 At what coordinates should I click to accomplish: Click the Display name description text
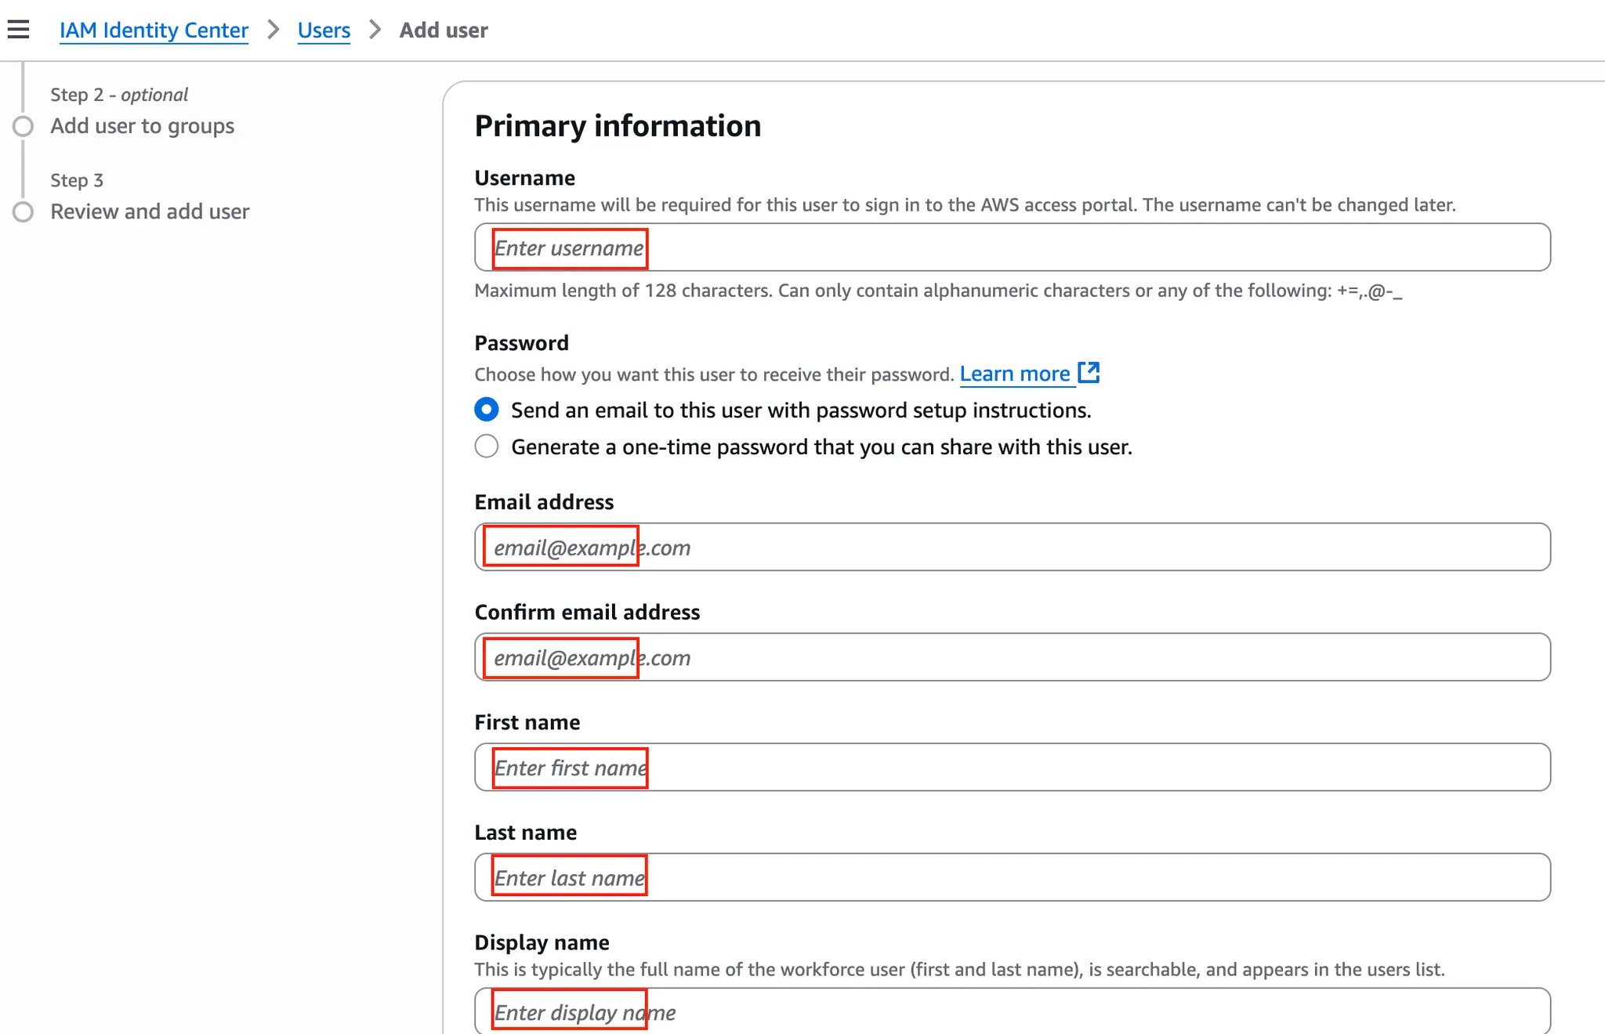click(959, 970)
